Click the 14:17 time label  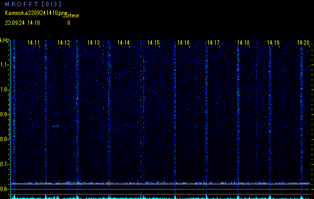tap(213, 43)
